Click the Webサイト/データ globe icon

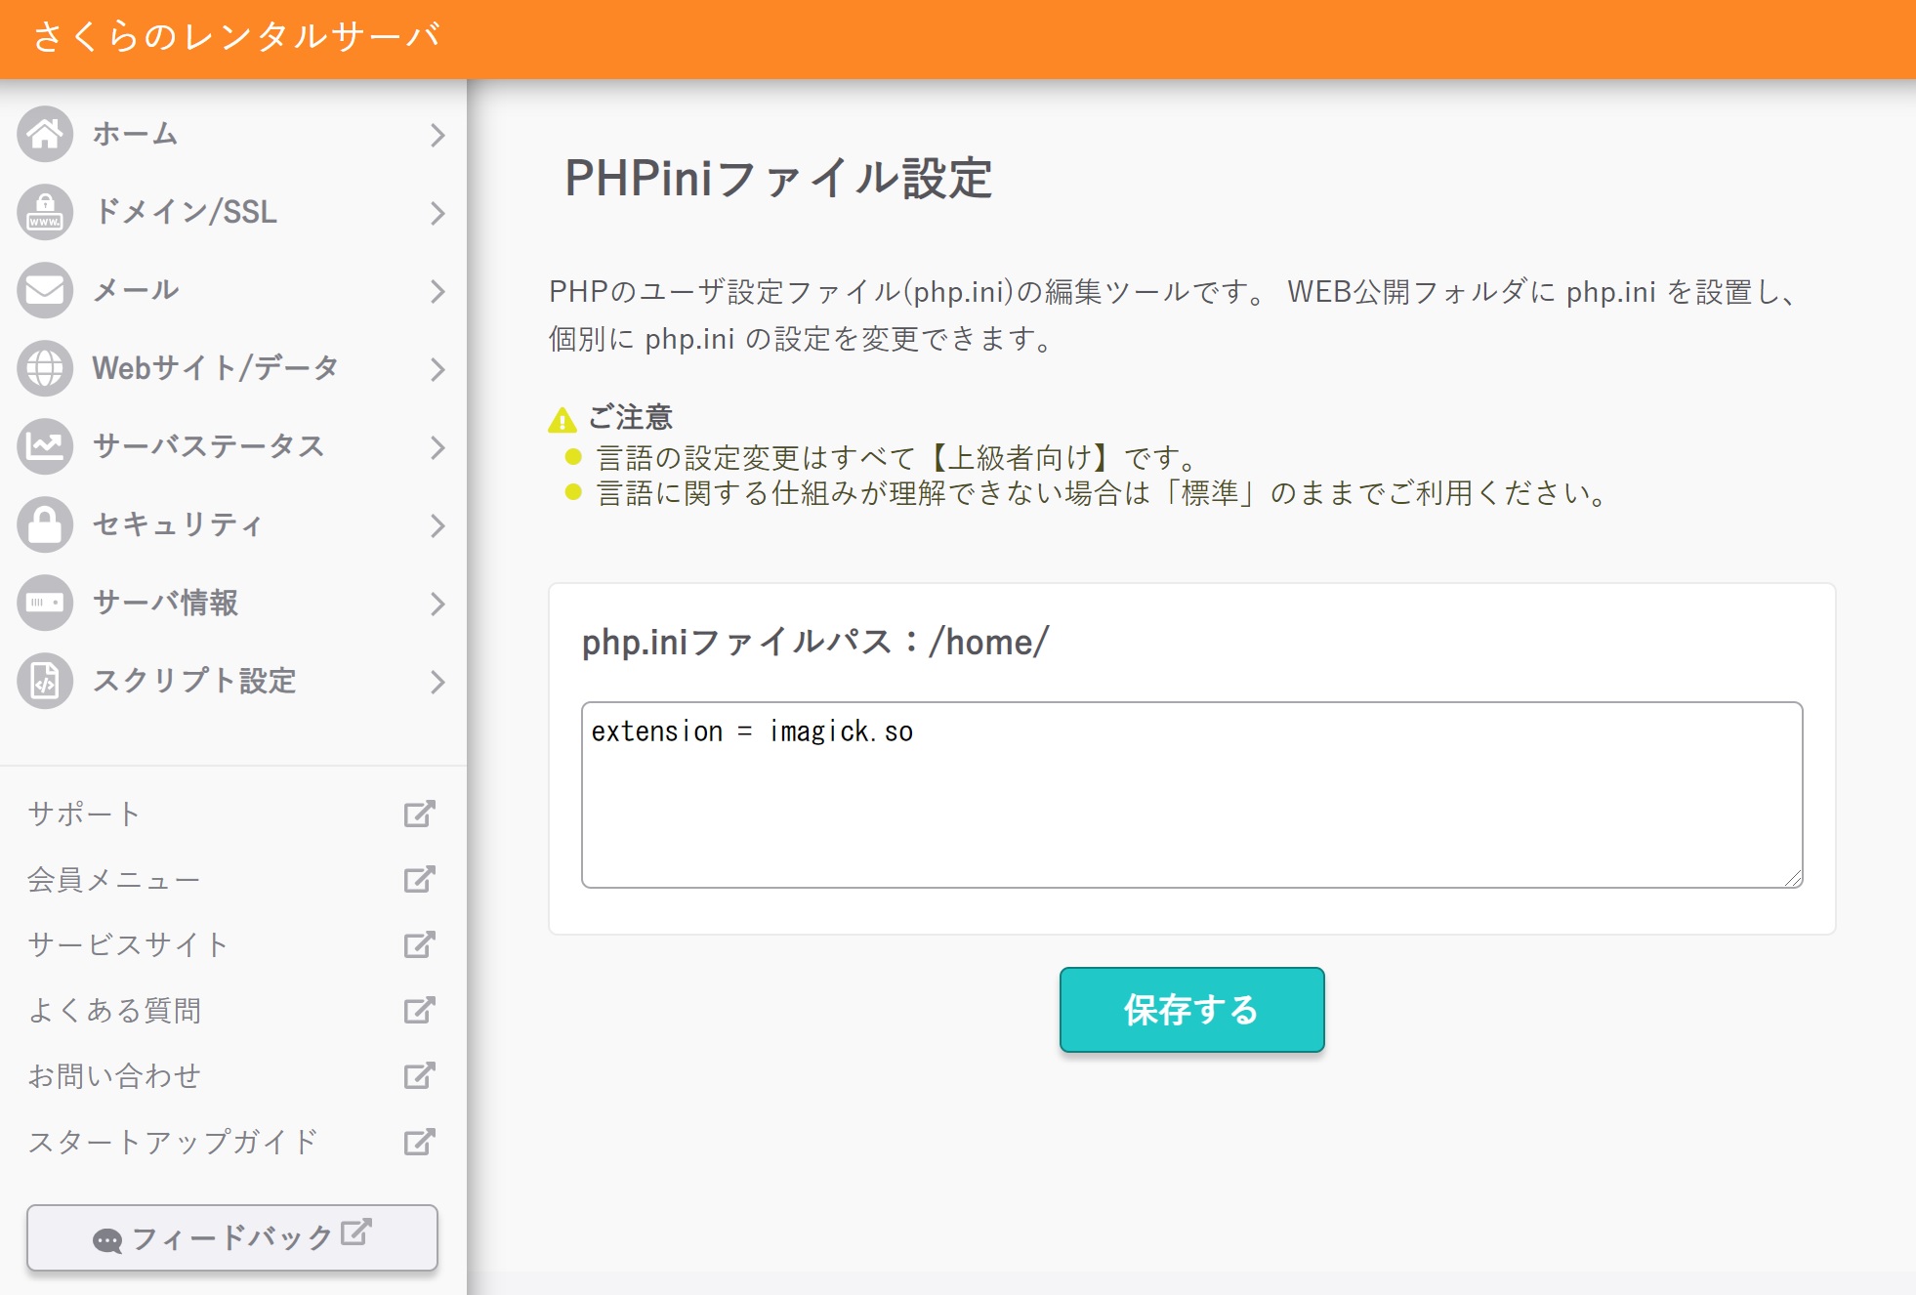click(45, 368)
